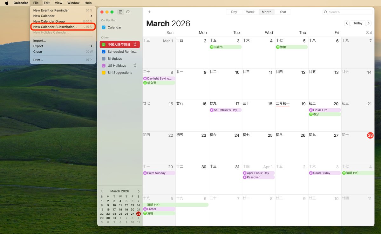Toggle the Siri Suggestions checkbox
This screenshot has height=234, width=381.
pyautogui.click(x=104, y=73)
